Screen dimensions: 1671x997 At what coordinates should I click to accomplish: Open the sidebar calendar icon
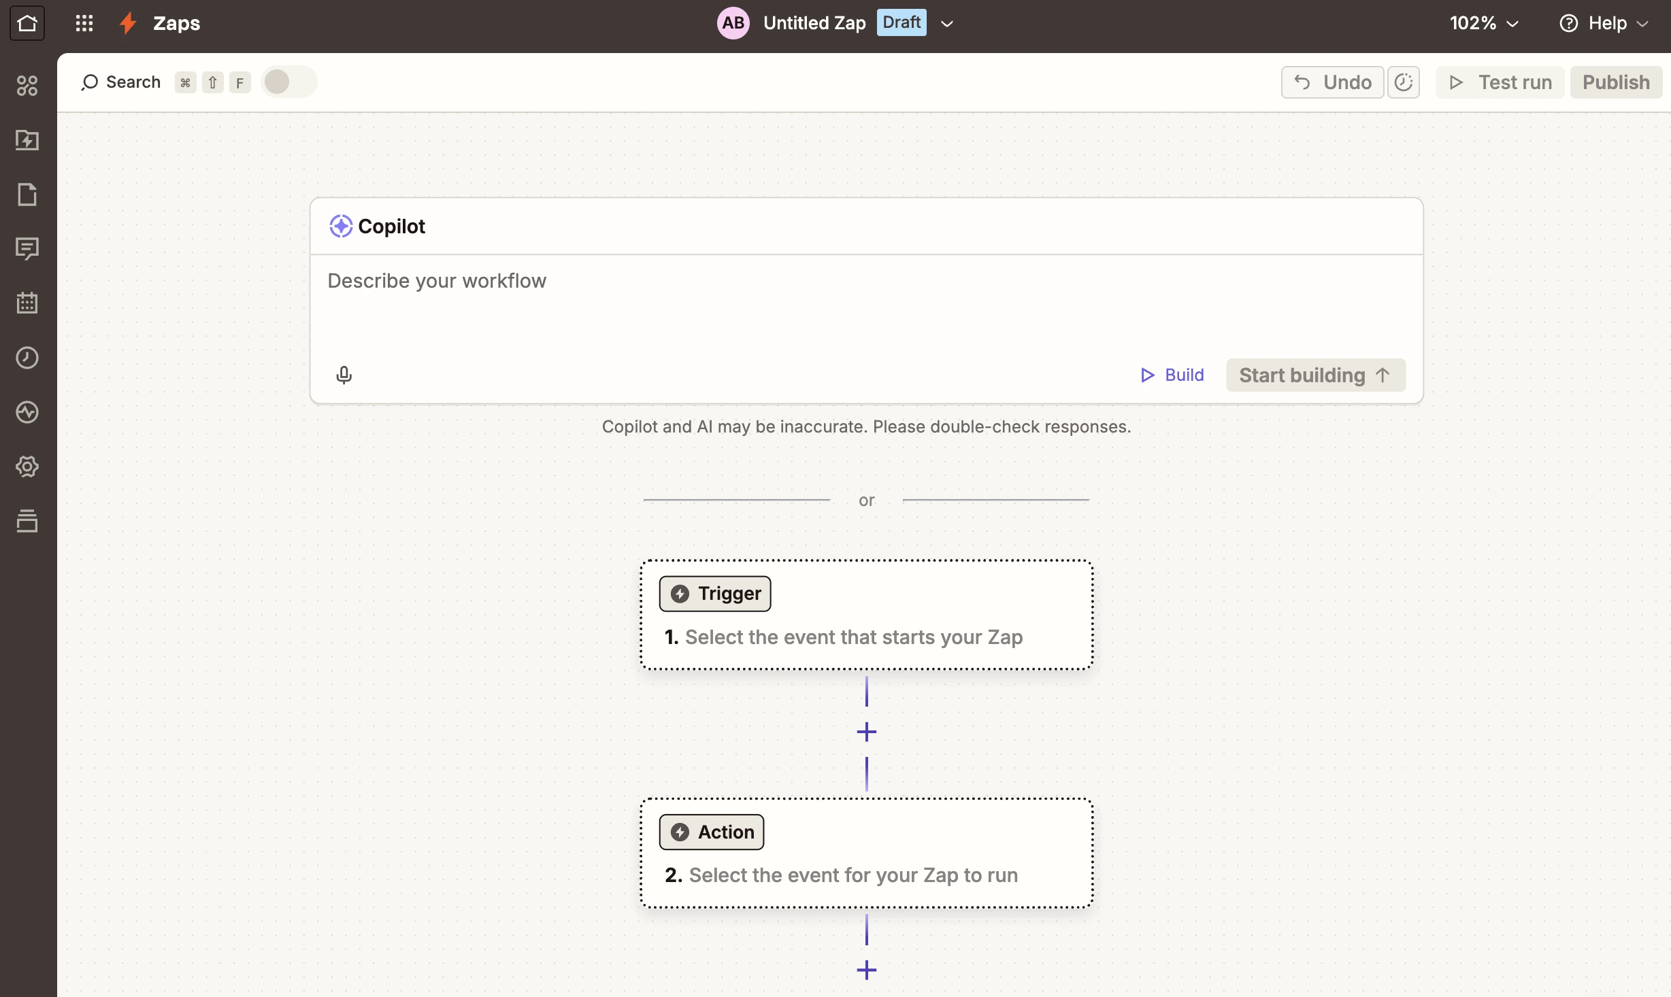point(27,303)
